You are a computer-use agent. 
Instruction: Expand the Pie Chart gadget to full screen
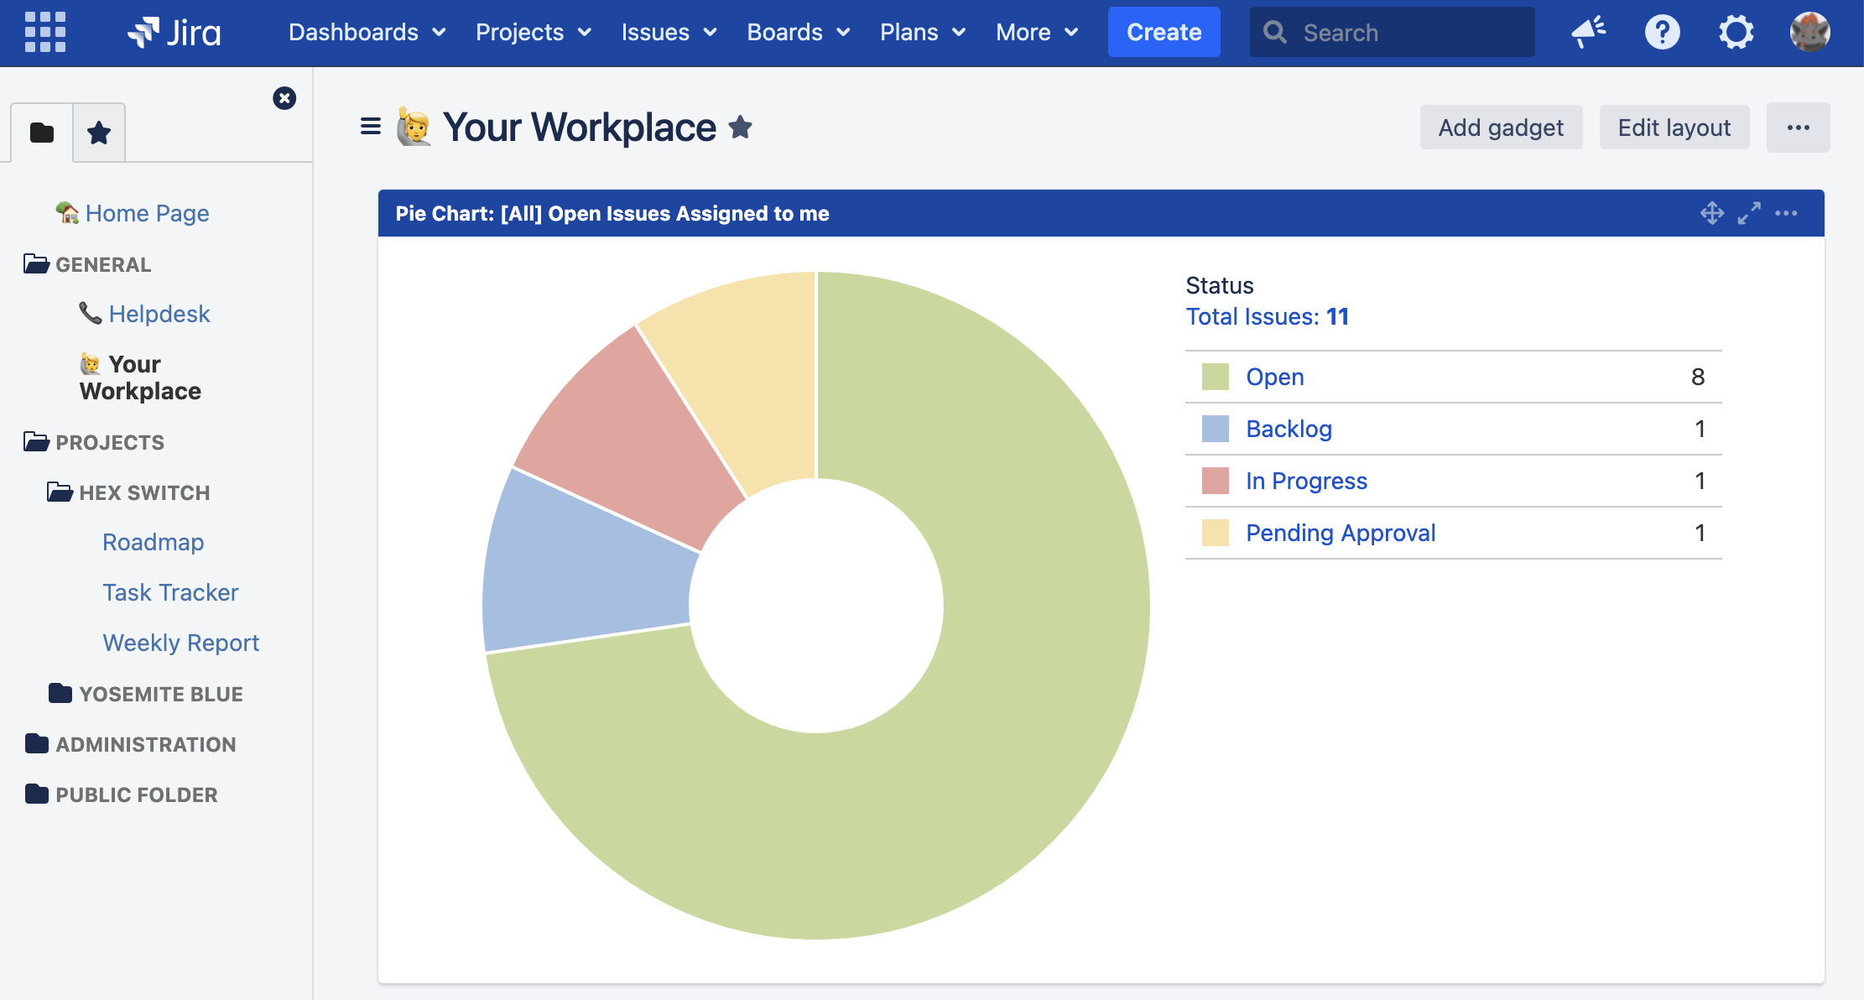tap(1749, 213)
